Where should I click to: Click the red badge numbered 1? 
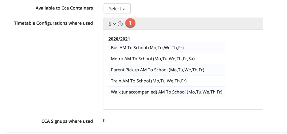pos(131,23)
